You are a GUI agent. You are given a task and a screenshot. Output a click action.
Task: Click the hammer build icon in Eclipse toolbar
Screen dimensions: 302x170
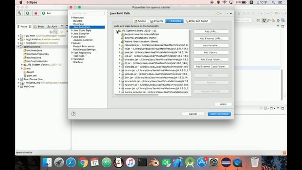(x=19, y=13)
